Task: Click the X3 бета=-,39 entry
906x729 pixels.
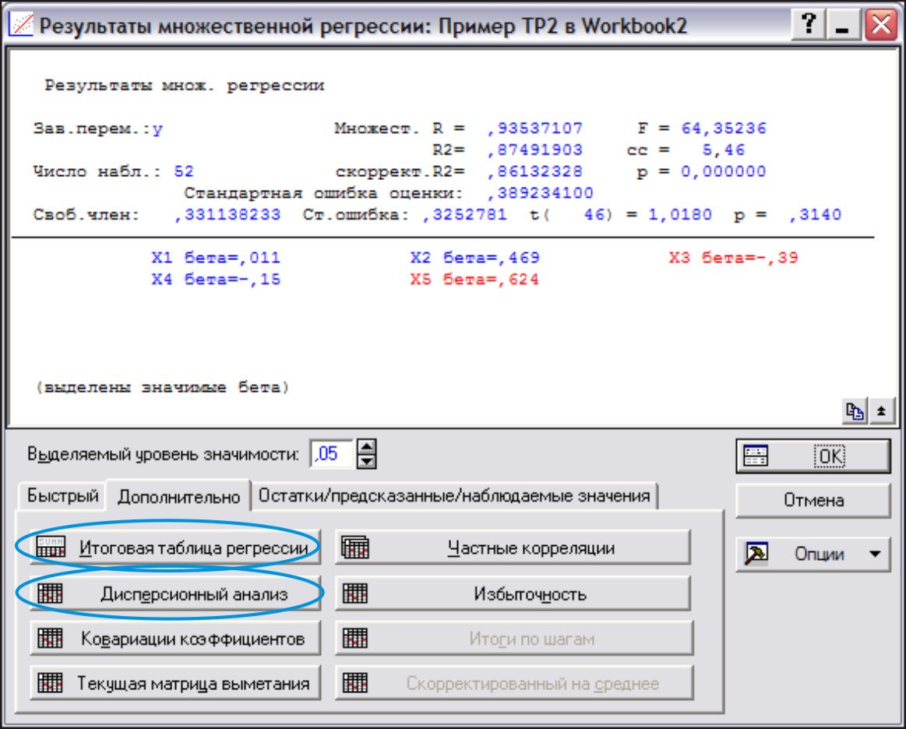Action: [x=733, y=258]
